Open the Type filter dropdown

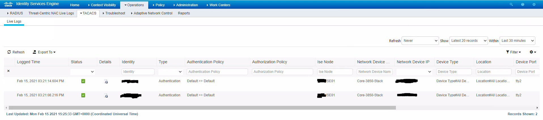pyautogui.click(x=170, y=72)
